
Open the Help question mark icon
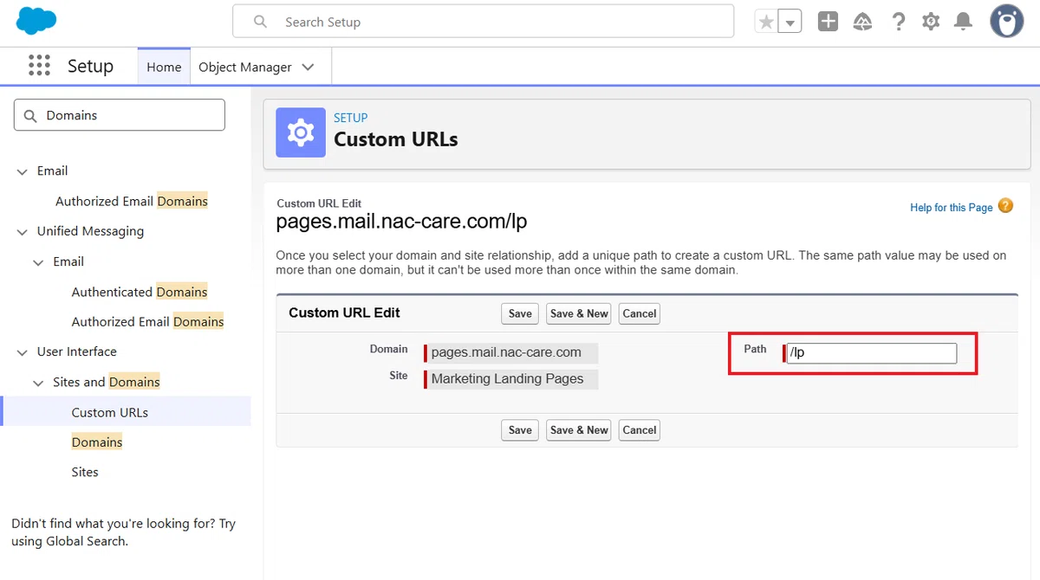[x=899, y=22]
